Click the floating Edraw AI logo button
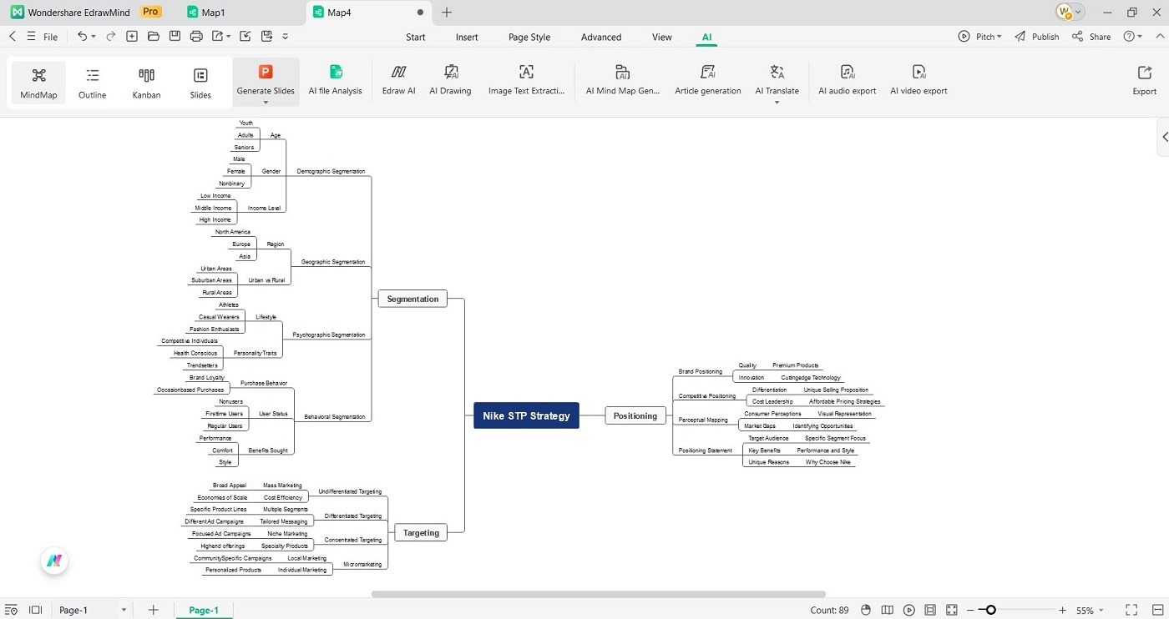The image size is (1169, 619). (54, 561)
